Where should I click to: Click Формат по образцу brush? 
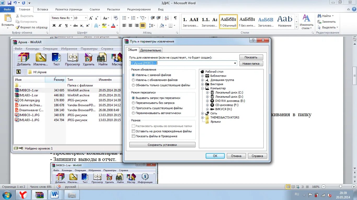coord(32,27)
